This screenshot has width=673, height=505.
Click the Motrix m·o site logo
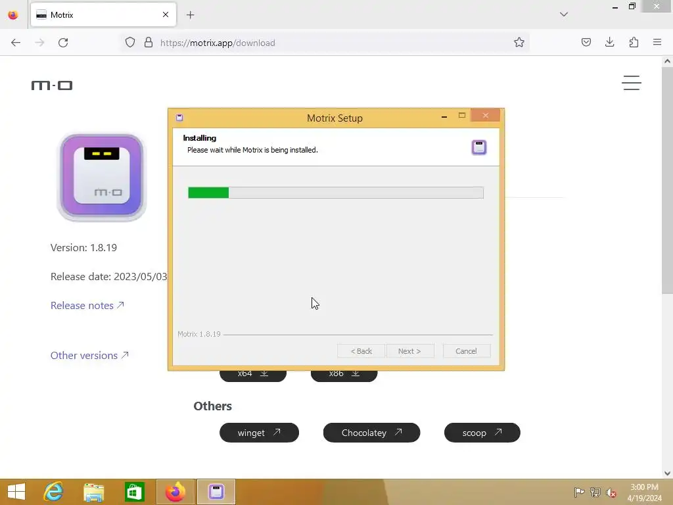pyautogui.click(x=52, y=85)
